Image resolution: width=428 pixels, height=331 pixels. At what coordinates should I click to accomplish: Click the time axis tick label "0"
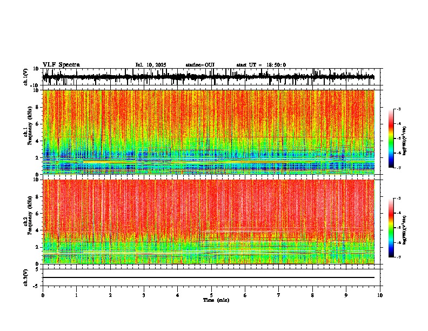point(43,295)
